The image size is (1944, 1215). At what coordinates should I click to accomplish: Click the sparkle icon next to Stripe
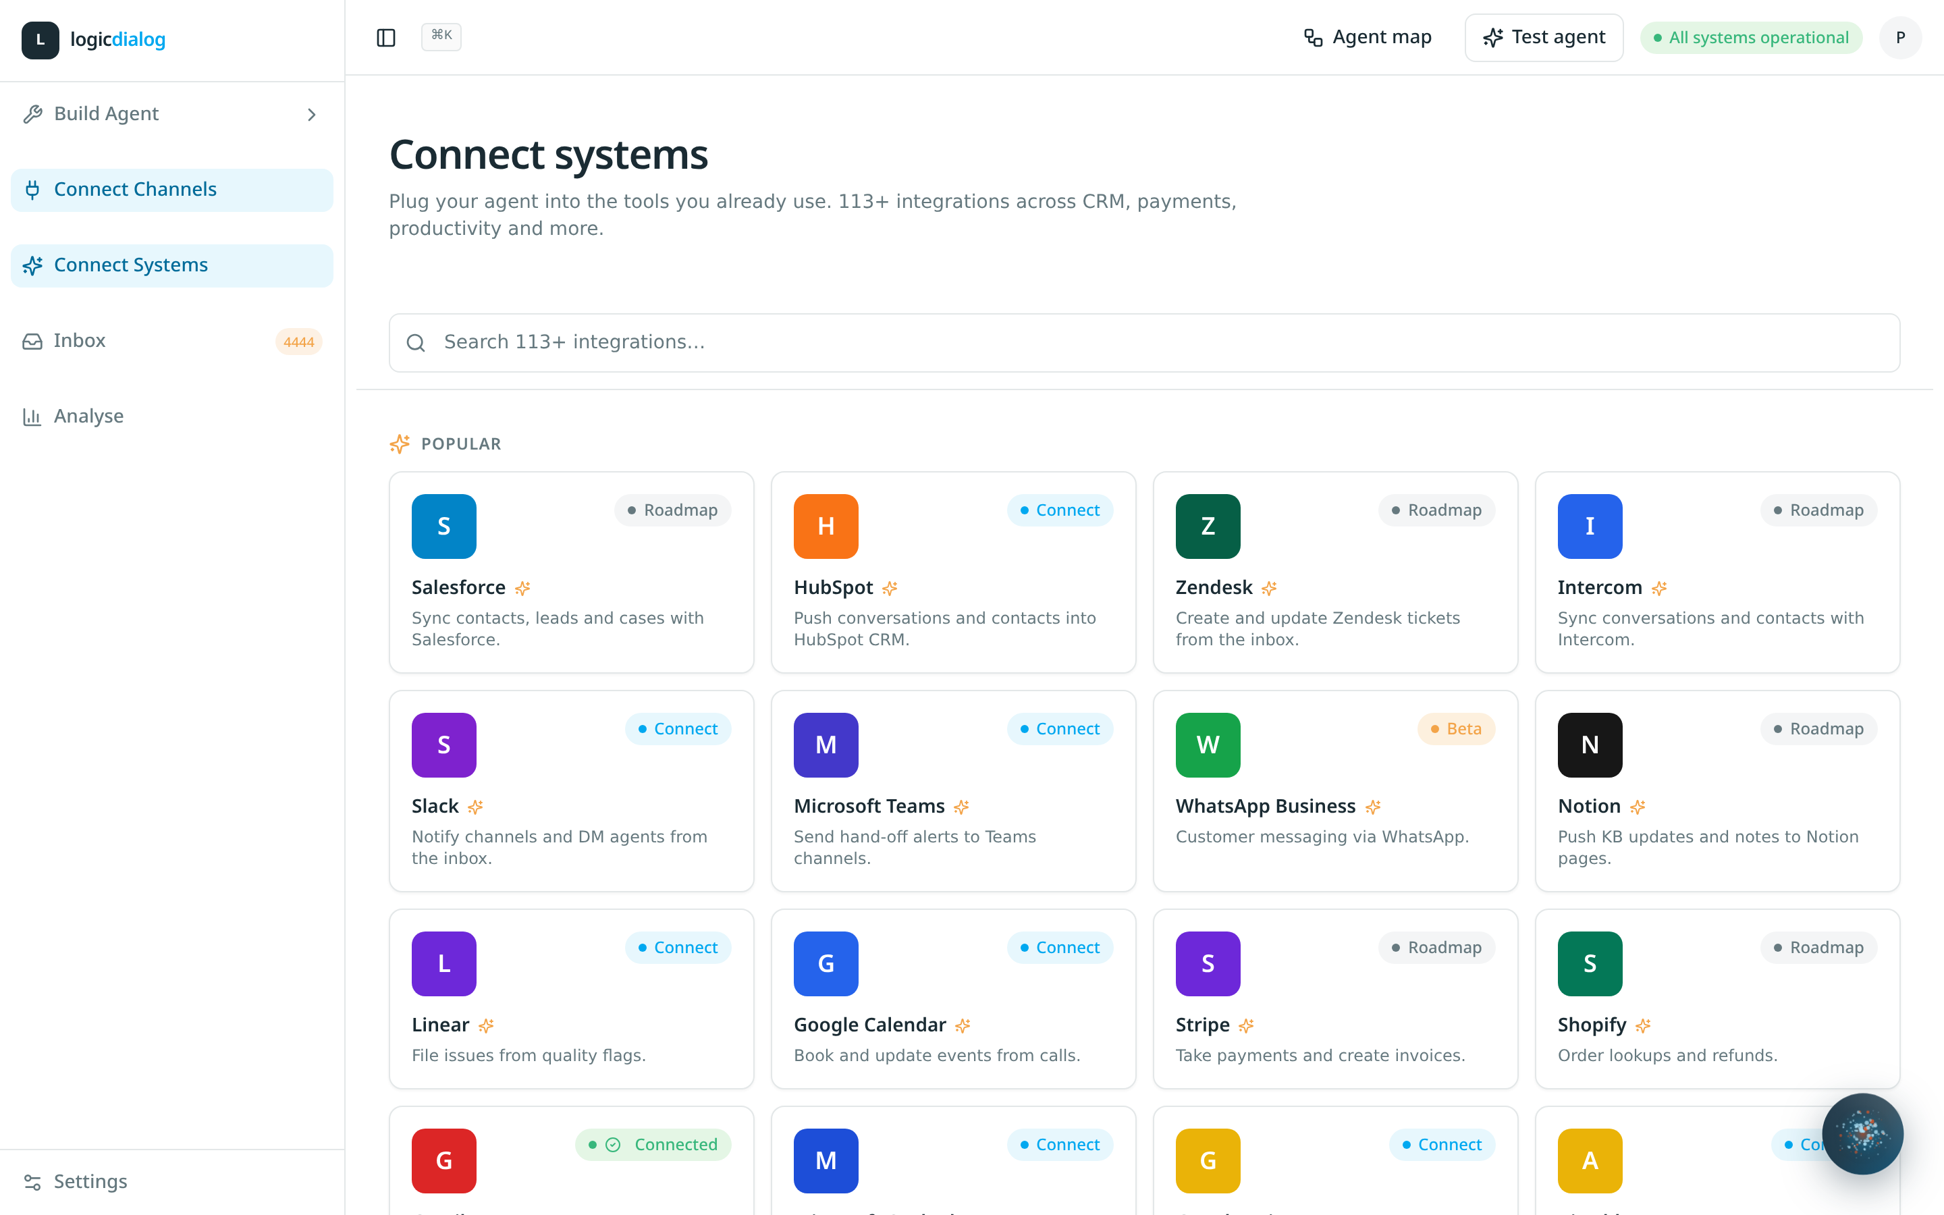[x=1246, y=1025]
